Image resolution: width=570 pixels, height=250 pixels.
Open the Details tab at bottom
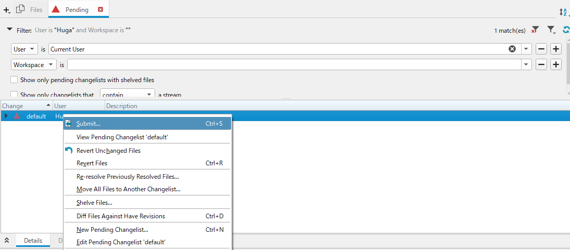coord(33,241)
